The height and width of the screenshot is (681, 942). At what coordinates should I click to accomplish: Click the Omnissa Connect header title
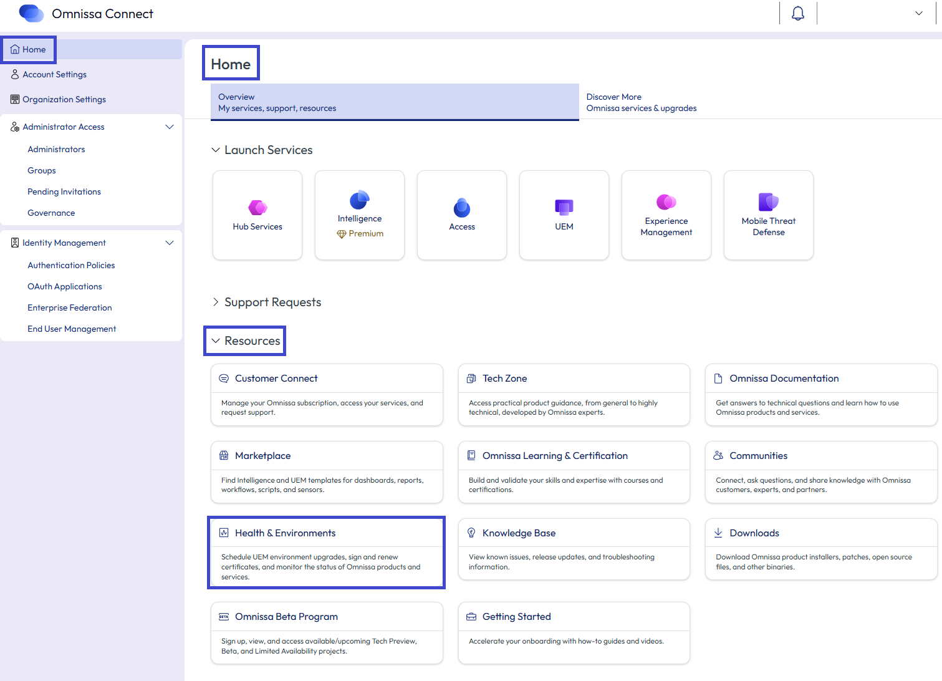(x=102, y=14)
